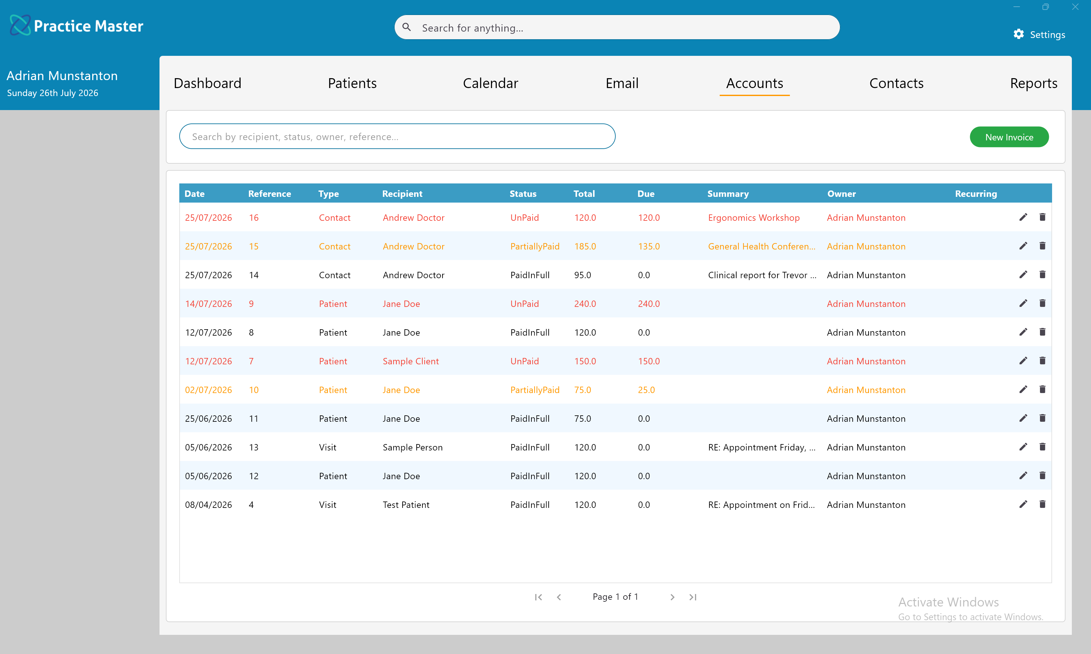Delete invoice 10 using the trash icon
This screenshot has height=654, width=1091.
1042,389
